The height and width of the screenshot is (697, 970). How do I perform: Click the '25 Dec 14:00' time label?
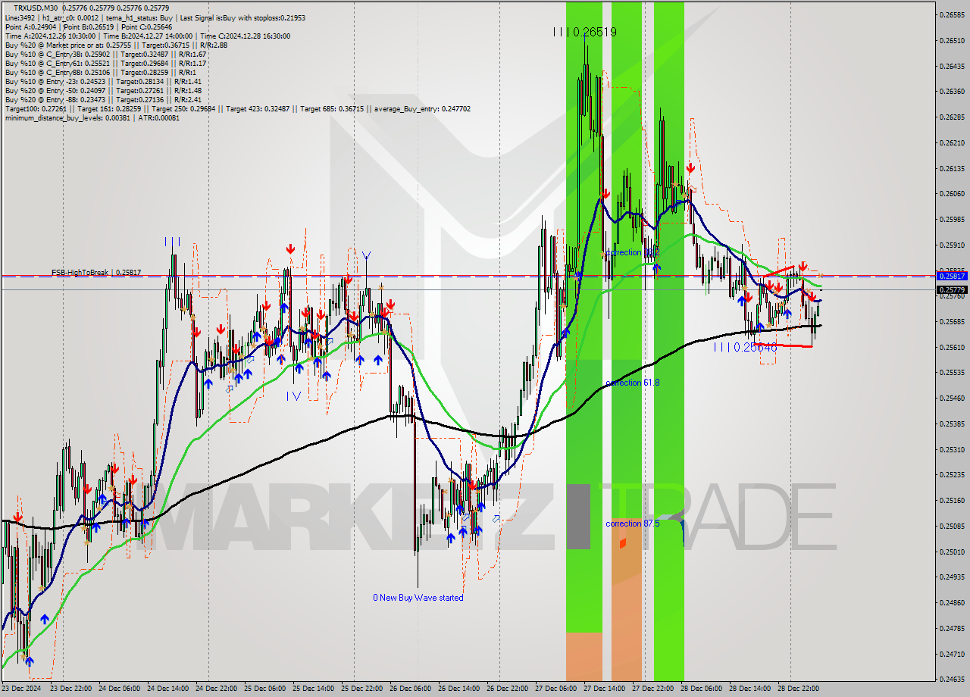coord(313,689)
